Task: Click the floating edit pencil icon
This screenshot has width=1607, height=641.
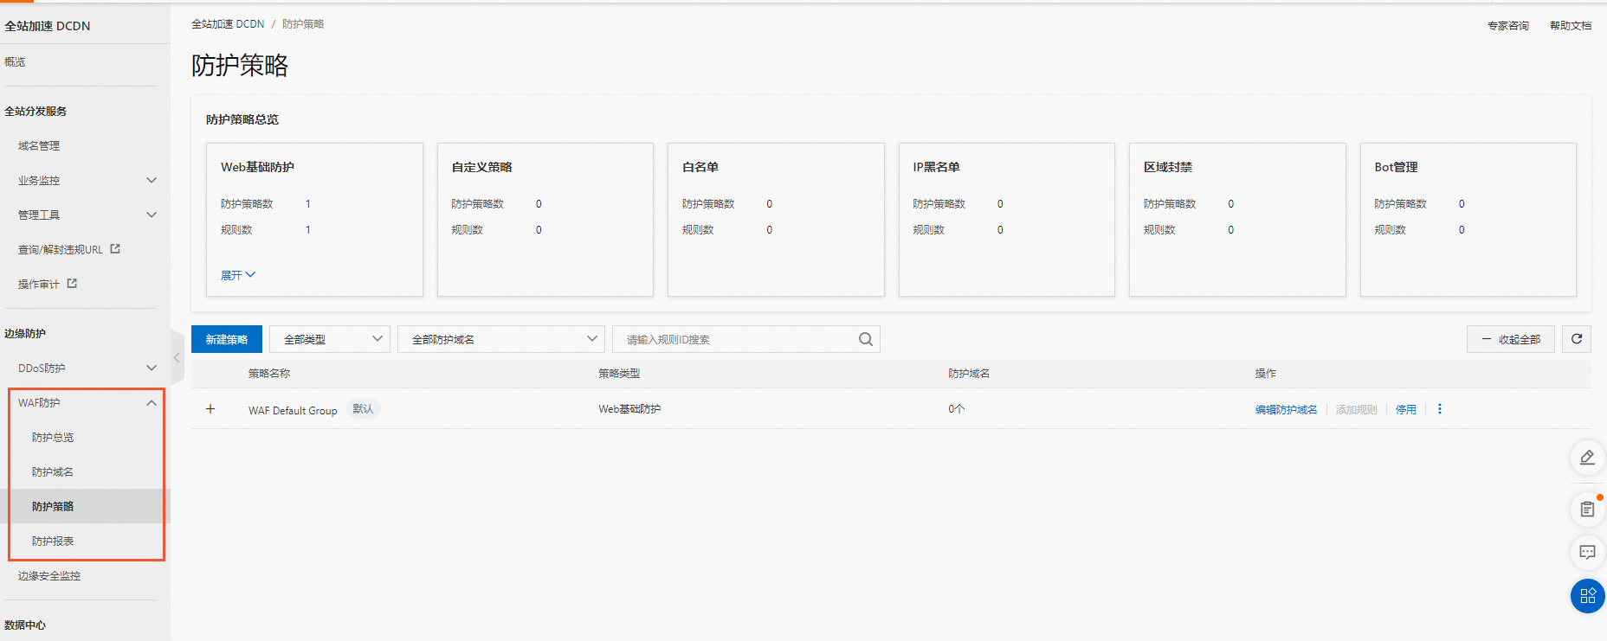Action: (x=1587, y=457)
